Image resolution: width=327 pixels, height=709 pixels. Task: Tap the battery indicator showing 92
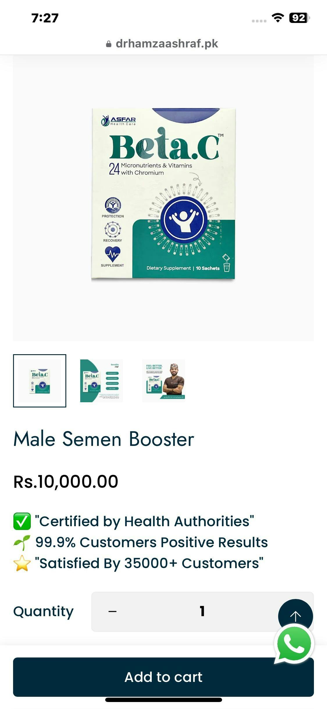pyautogui.click(x=299, y=18)
